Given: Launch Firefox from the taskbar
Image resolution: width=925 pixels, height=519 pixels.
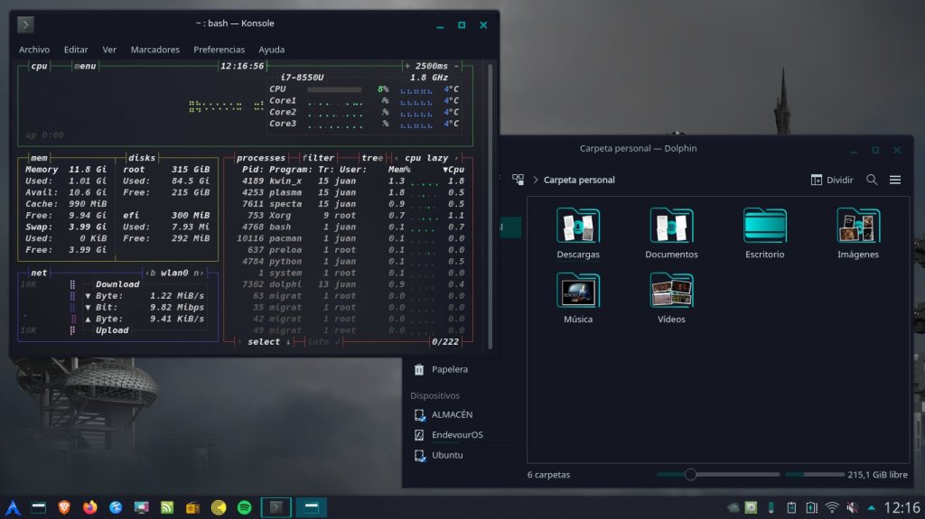Looking at the screenshot, I should (89, 508).
